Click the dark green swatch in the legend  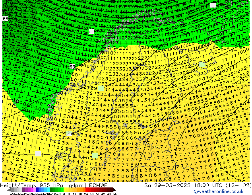pyautogui.click(x=51, y=190)
